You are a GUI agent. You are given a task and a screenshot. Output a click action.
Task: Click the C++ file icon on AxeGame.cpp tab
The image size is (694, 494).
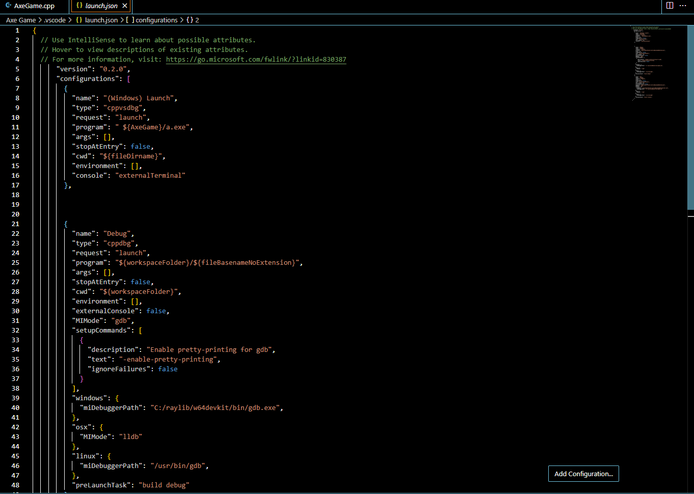(x=8, y=6)
